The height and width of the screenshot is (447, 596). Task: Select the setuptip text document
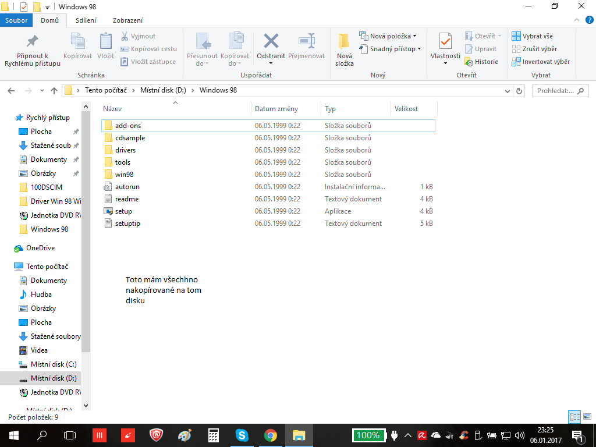(268, 223)
